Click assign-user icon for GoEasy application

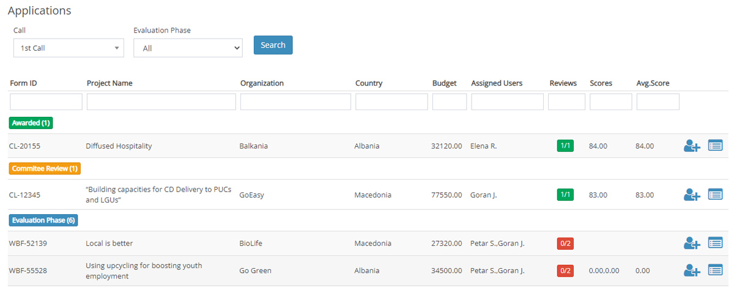(691, 195)
